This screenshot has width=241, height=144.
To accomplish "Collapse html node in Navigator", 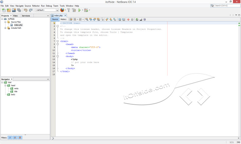I will pyautogui.click(x=2, y=83).
